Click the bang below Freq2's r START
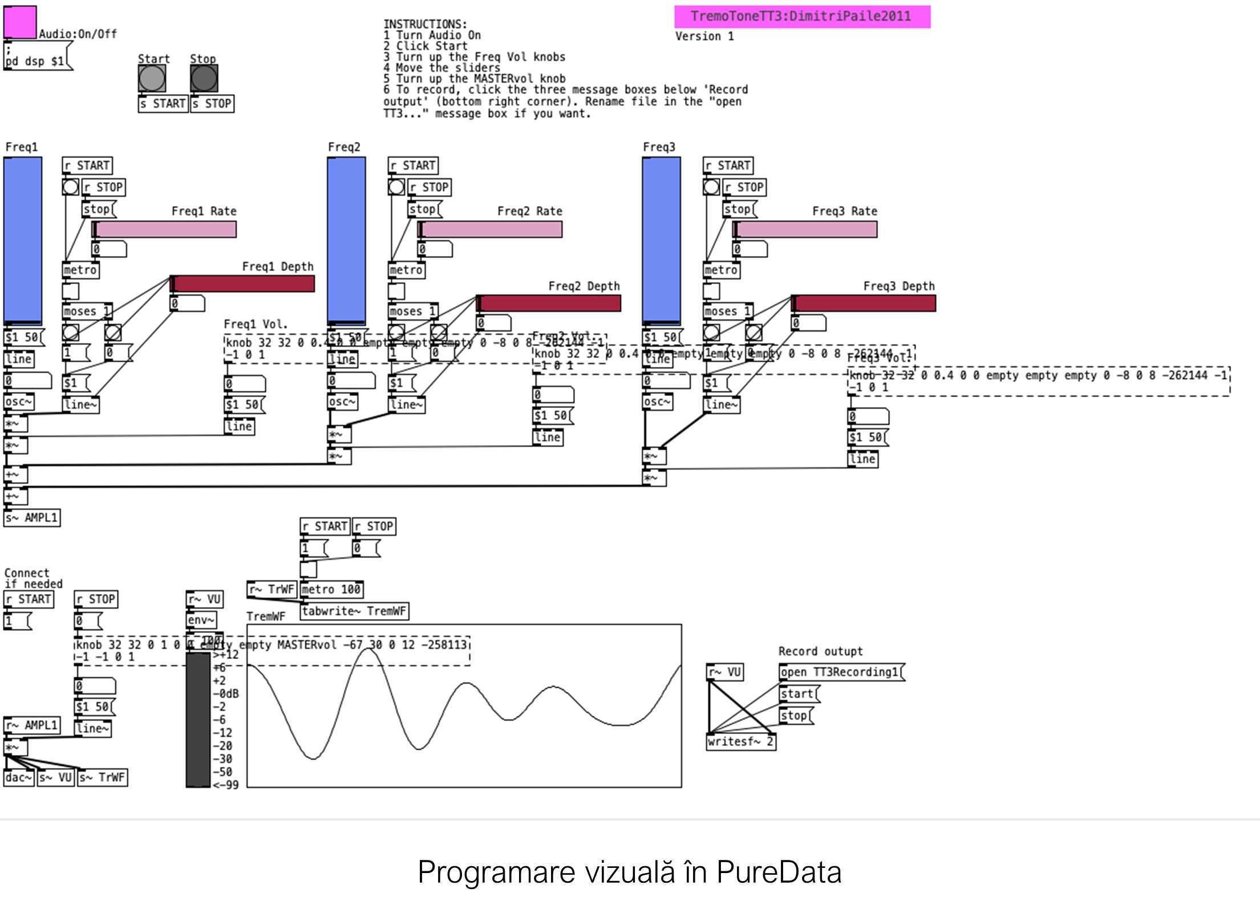Screen dimensions: 1260x905 pos(396,187)
